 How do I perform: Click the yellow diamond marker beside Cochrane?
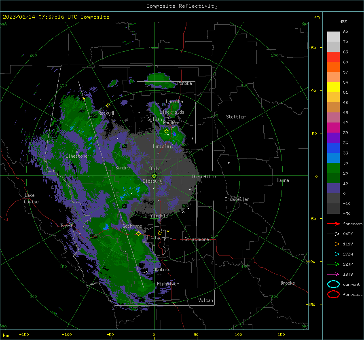pyautogui.click(x=139, y=234)
